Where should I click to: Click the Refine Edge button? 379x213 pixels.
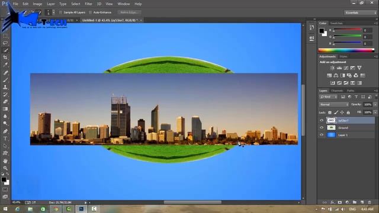pos(129,12)
